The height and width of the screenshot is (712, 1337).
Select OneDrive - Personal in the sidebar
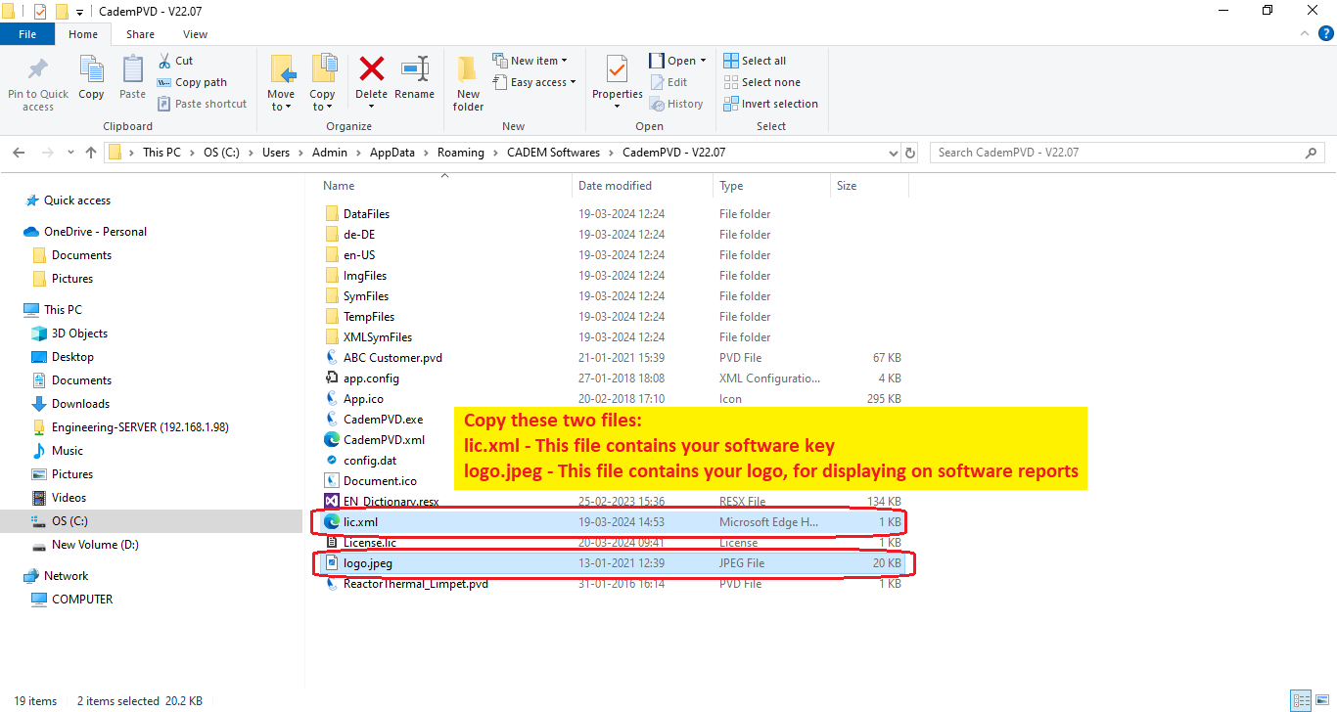(95, 232)
